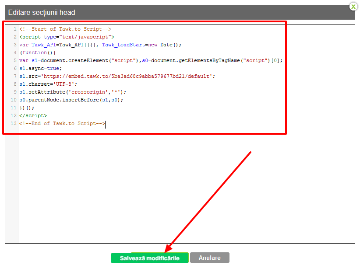The width and height of the screenshot is (360, 272).
Task: Click at end of End of Tawk.to Script comment
Action: (x=105, y=123)
